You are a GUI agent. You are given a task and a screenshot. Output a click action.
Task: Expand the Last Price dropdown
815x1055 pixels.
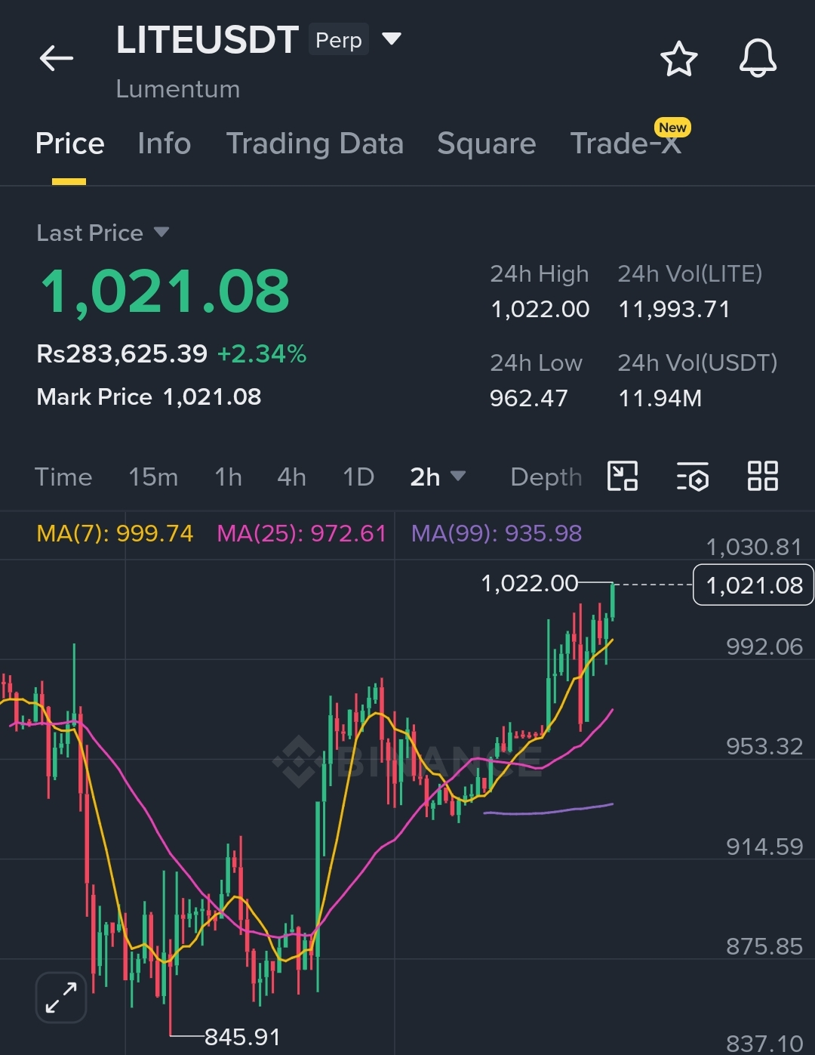tap(161, 232)
